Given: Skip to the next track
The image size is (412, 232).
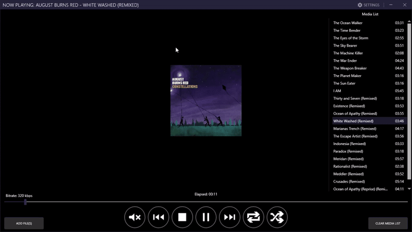Looking at the screenshot, I should [230, 217].
